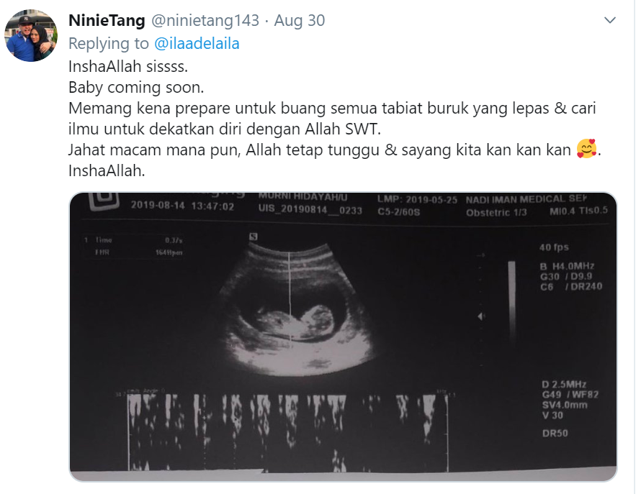Image resolution: width=636 pixels, height=494 pixels.
Task: Click the 'Obstetric 1/3' label in the photo
Action: (x=496, y=212)
